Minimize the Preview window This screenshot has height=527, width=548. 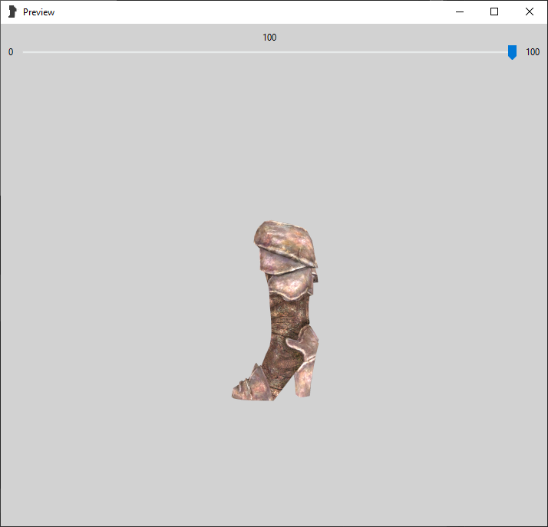point(460,12)
